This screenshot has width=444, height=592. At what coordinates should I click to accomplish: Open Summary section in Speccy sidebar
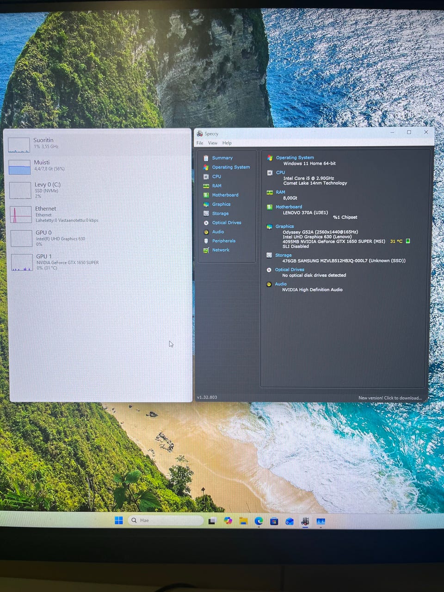222,158
